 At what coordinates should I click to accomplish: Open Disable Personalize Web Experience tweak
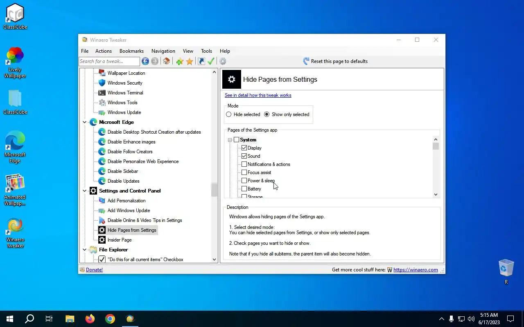point(143,161)
